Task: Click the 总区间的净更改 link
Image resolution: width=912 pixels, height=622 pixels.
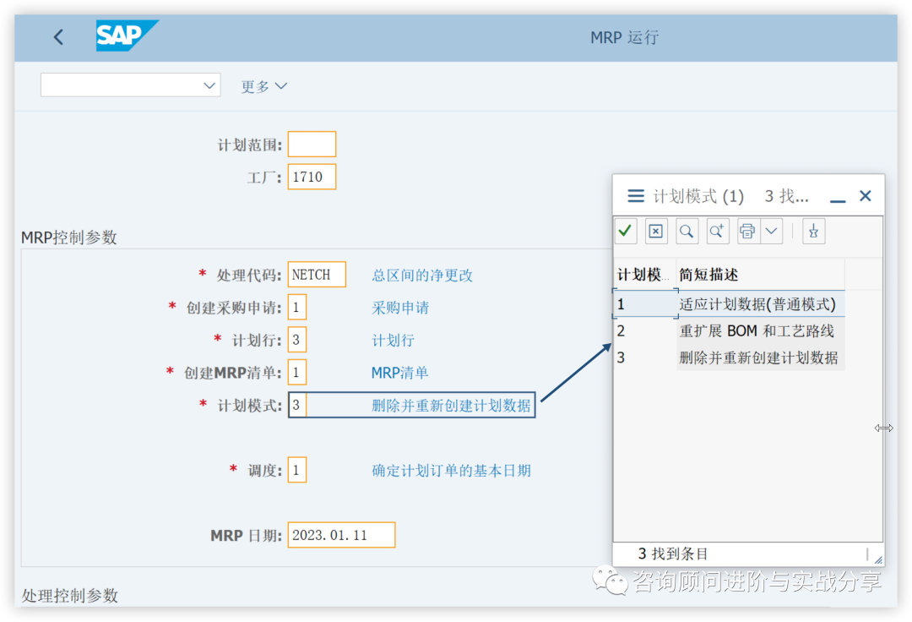Action: pos(423,275)
